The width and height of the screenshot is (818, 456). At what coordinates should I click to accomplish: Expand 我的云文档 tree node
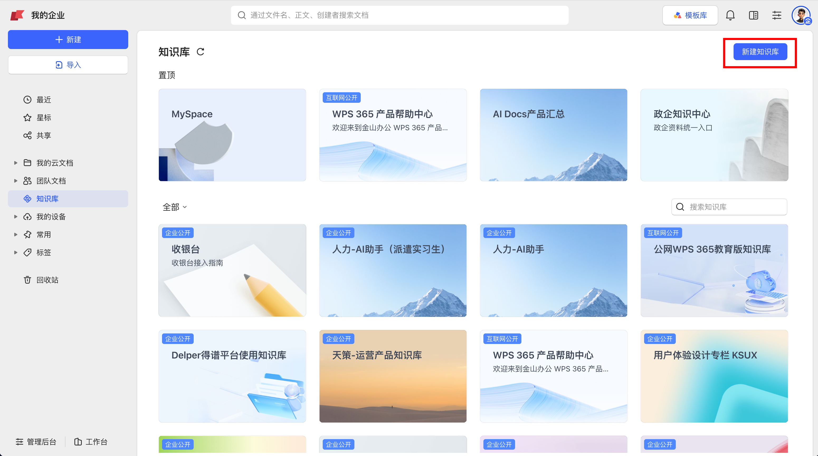16,163
